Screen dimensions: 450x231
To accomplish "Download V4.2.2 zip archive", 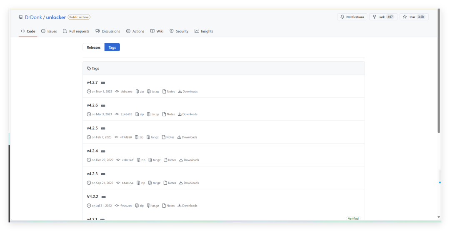I will tap(140, 206).
